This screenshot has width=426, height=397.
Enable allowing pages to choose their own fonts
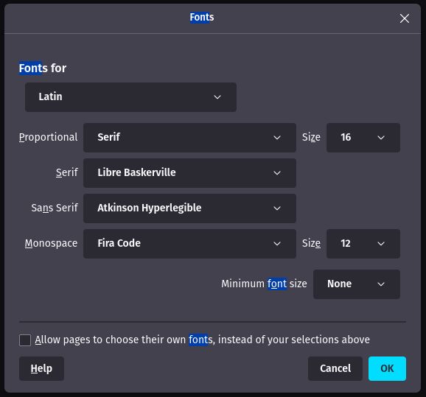click(25, 340)
